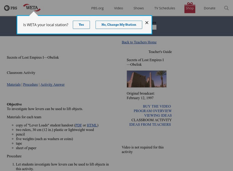Click the 'tape' list item
233x171 pixels.
[x=19, y=143]
